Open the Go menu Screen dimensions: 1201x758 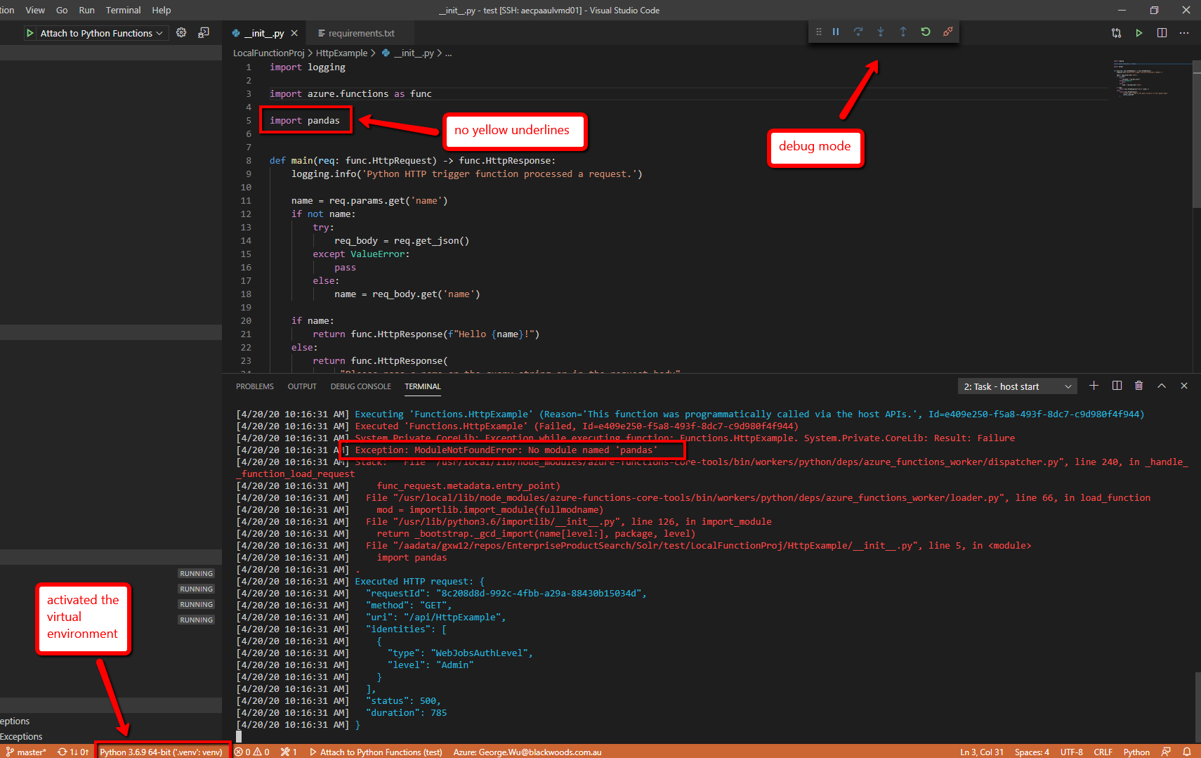coord(62,10)
